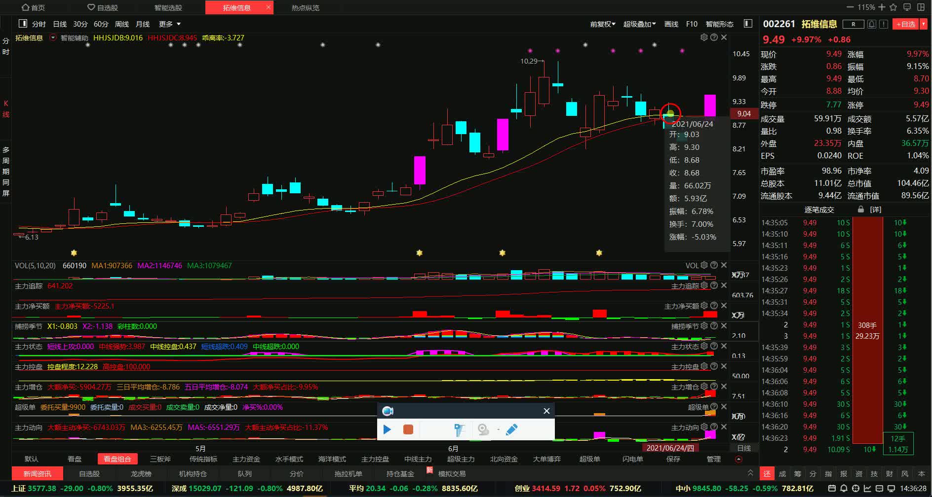Click 画线 drawing tool button
The image size is (932, 497).
(x=671, y=24)
